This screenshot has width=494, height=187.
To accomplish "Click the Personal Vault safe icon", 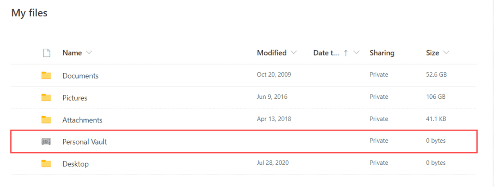I will click(x=46, y=142).
